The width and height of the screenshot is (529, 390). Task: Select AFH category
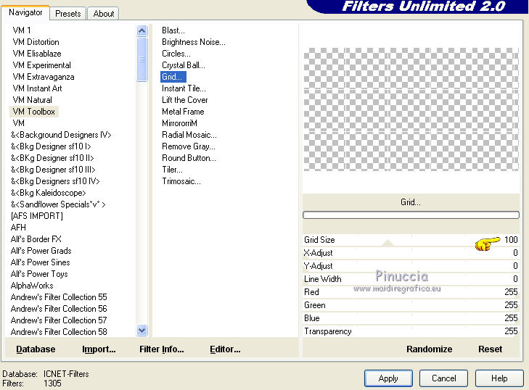click(x=18, y=228)
